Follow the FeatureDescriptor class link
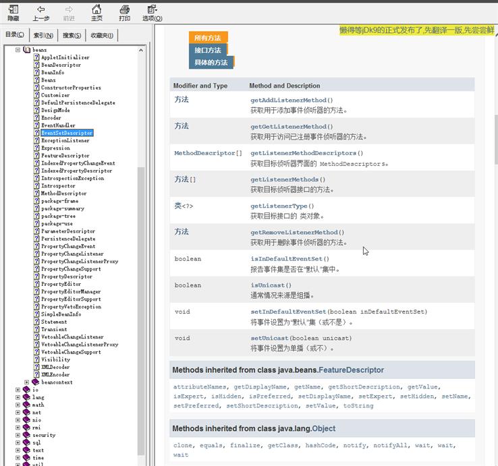This screenshot has width=498, height=466. [x=351, y=370]
